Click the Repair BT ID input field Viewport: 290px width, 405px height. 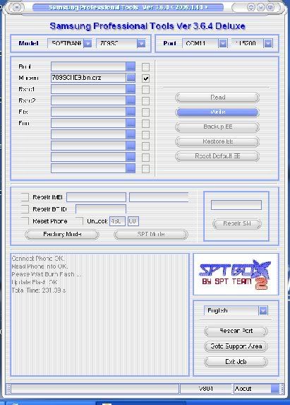tap(101, 209)
